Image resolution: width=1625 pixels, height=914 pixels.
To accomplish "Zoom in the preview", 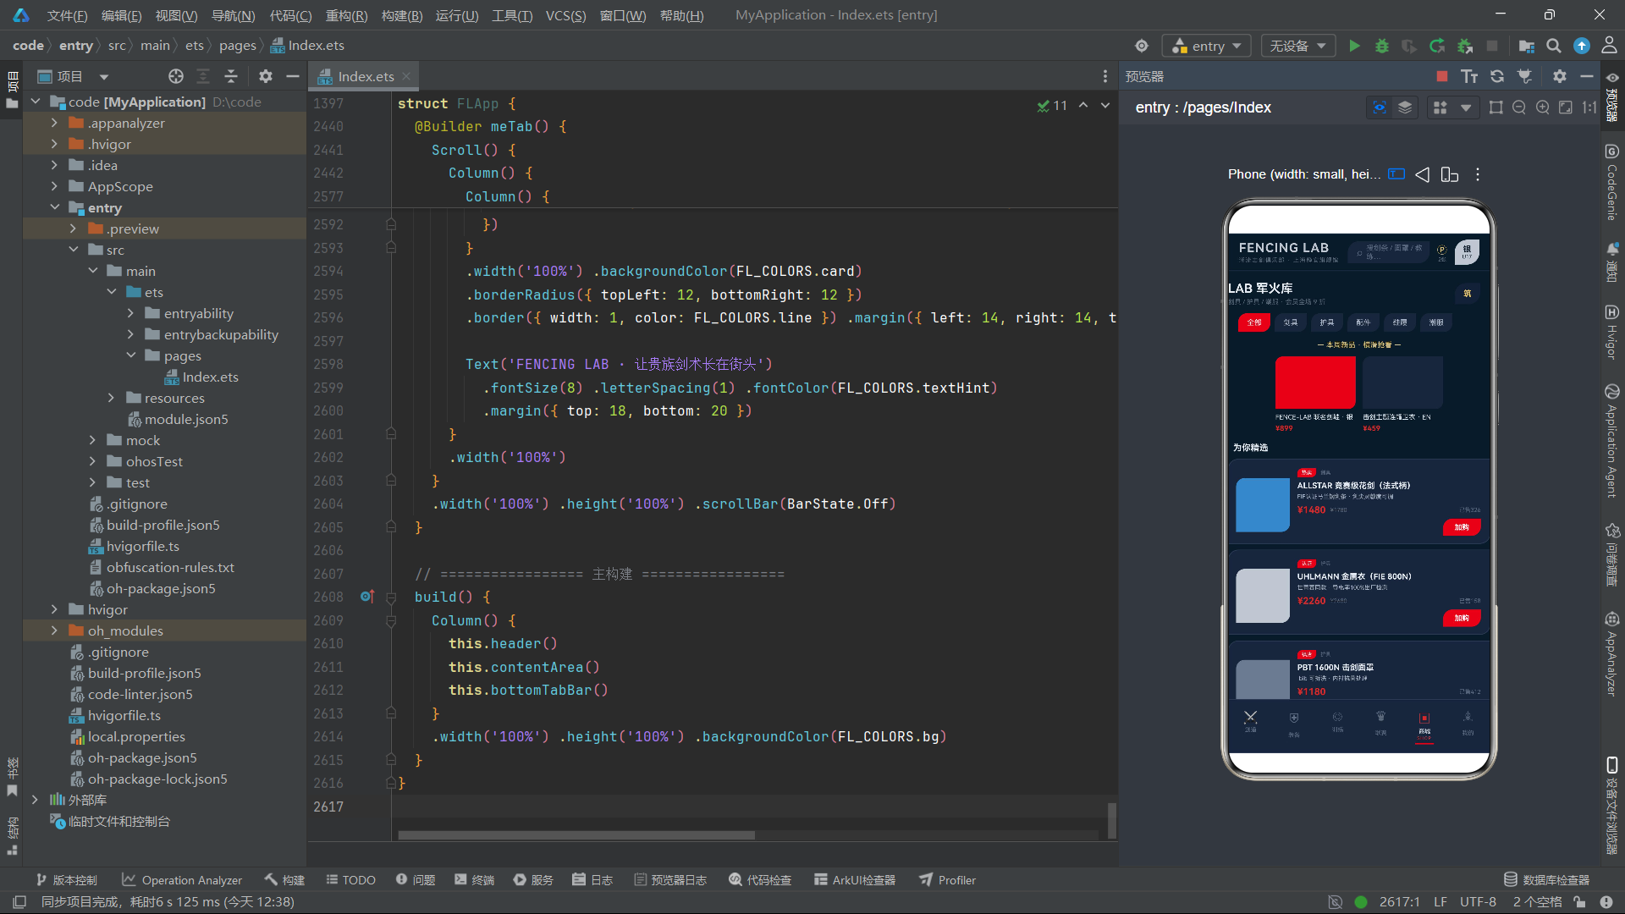I will pos(1543,107).
